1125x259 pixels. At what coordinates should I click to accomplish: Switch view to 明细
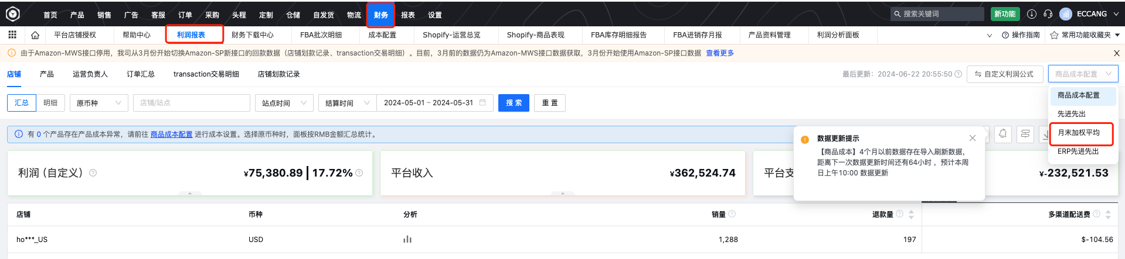pos(50,103)
